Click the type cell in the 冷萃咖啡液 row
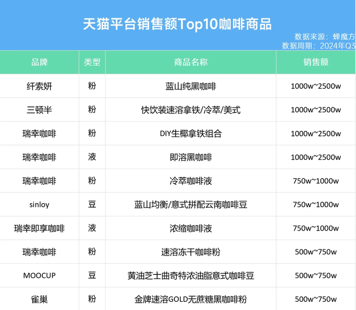 pos(92,181)
